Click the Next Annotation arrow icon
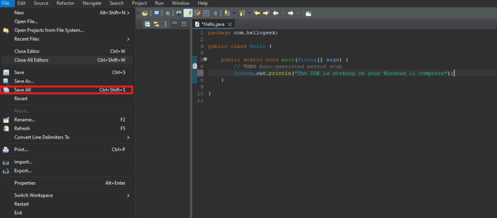497x218 pixels. coord(227,13)
